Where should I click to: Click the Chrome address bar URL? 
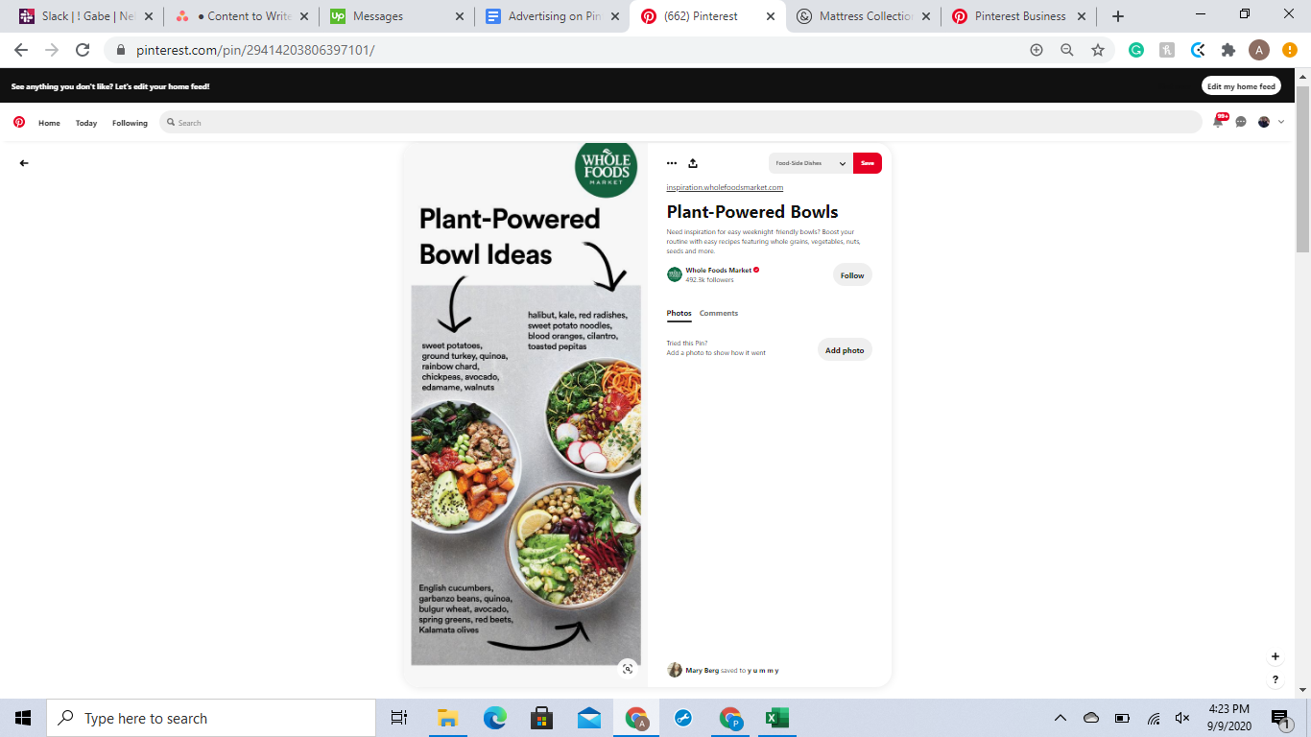tap(255, 50)
